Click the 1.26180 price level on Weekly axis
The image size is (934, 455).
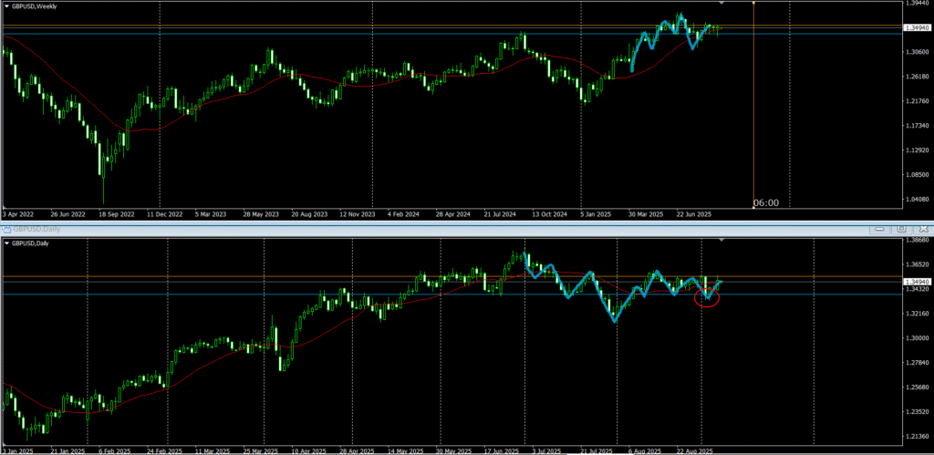point(918,77)
